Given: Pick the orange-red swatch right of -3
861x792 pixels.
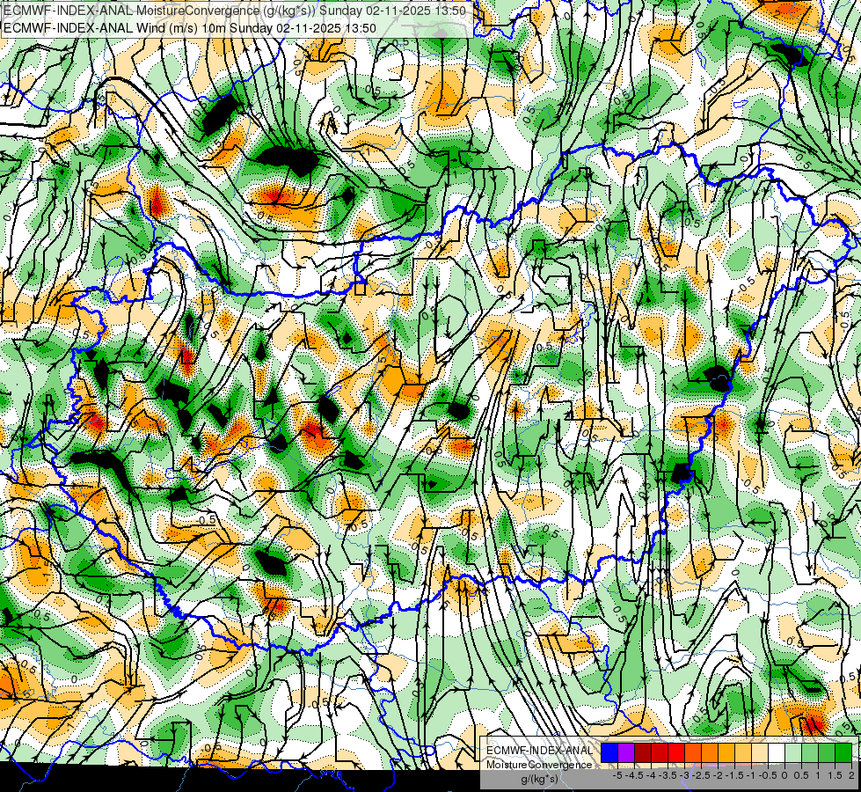Looking at the screenshot, I should point(693,753).
